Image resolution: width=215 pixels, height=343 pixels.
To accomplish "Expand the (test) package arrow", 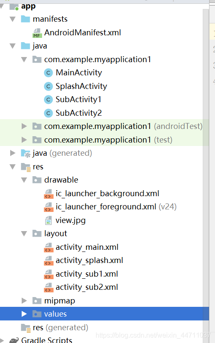I will click(x=24, y=140).
